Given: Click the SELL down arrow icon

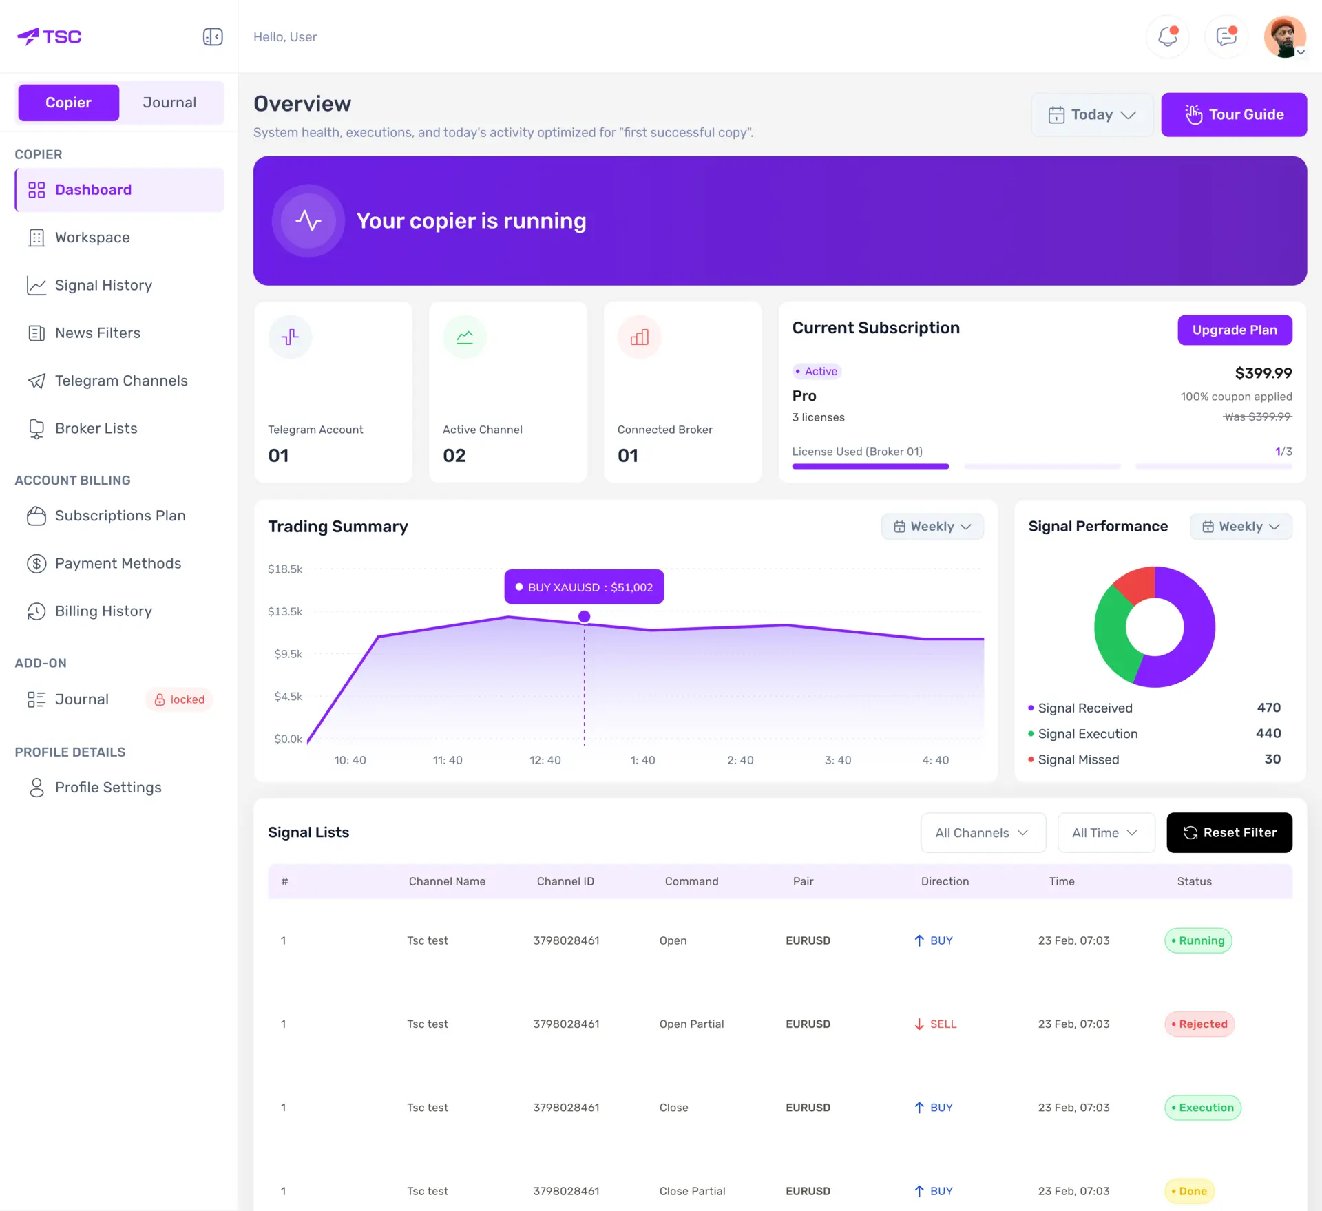Looking at the screenshot, I should pos(919,1024).
